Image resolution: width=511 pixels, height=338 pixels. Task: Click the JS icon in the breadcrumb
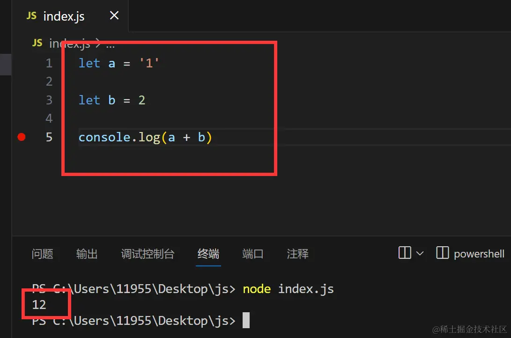[x=37, y=43]
